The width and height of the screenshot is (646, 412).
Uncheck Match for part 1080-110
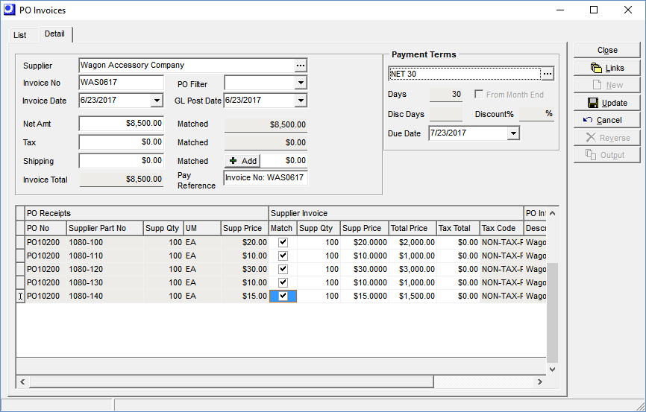click(283, 256)
